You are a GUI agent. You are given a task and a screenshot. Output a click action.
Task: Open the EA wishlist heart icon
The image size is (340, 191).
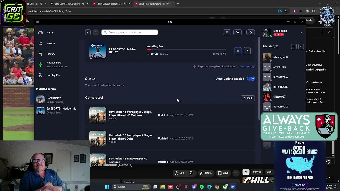pyautogui.click(x=227, y=32)
